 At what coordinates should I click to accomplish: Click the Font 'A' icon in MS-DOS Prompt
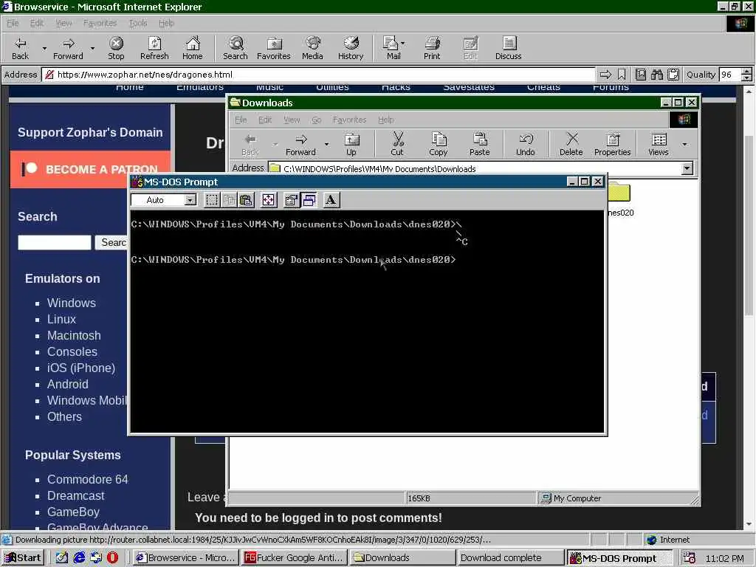click(x=331, y=200)
